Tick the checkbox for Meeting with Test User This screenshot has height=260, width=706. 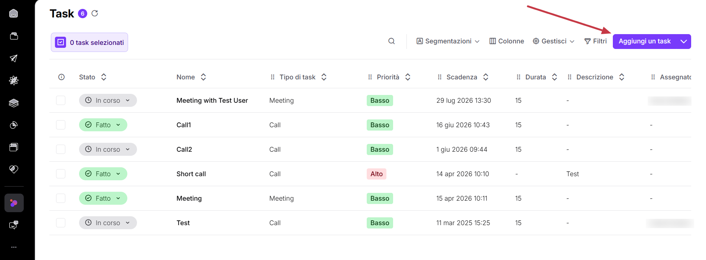click(61, 101)
